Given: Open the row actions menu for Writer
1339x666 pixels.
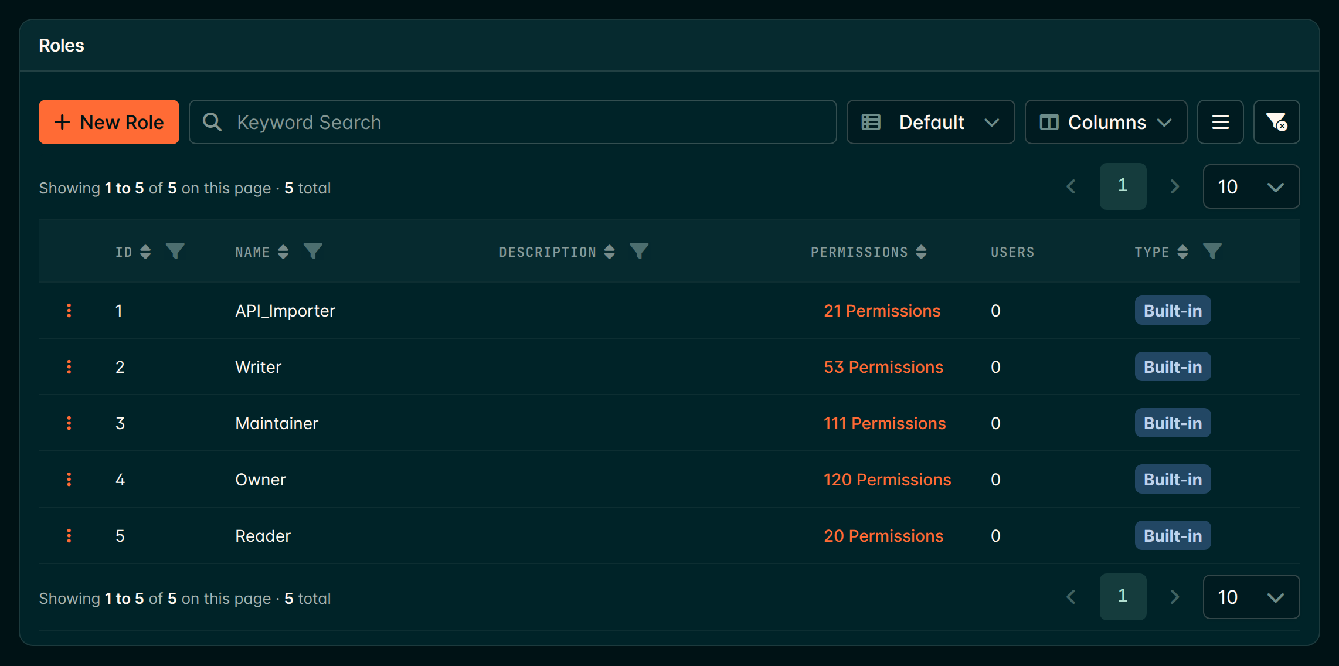Looking at the screenshot, I should click(69, 367).
